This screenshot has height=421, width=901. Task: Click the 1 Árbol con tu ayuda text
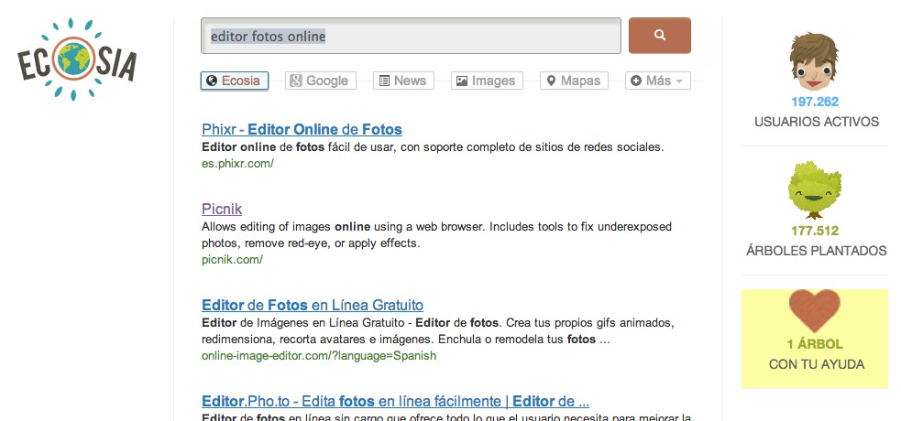(x=816, y=354)
